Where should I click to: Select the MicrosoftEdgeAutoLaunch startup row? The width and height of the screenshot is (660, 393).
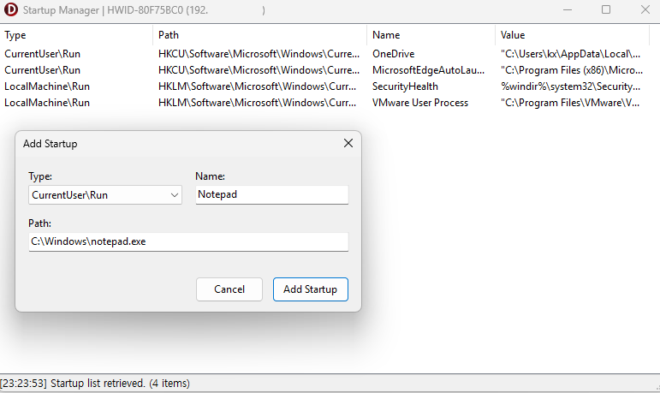(324, 70)
